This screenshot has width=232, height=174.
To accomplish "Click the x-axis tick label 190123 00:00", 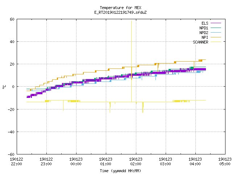I will pos(76,162).
